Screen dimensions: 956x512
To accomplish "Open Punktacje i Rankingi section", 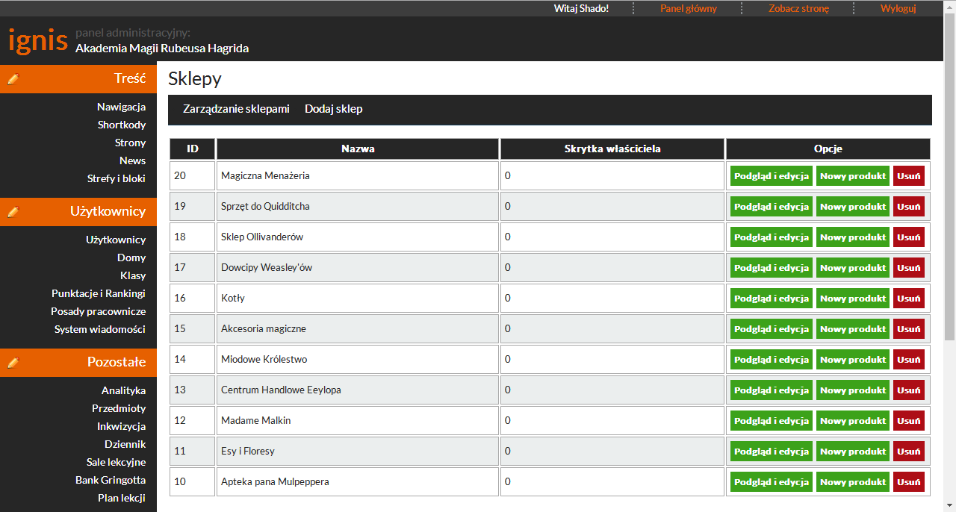I will [x=99, y=293].
